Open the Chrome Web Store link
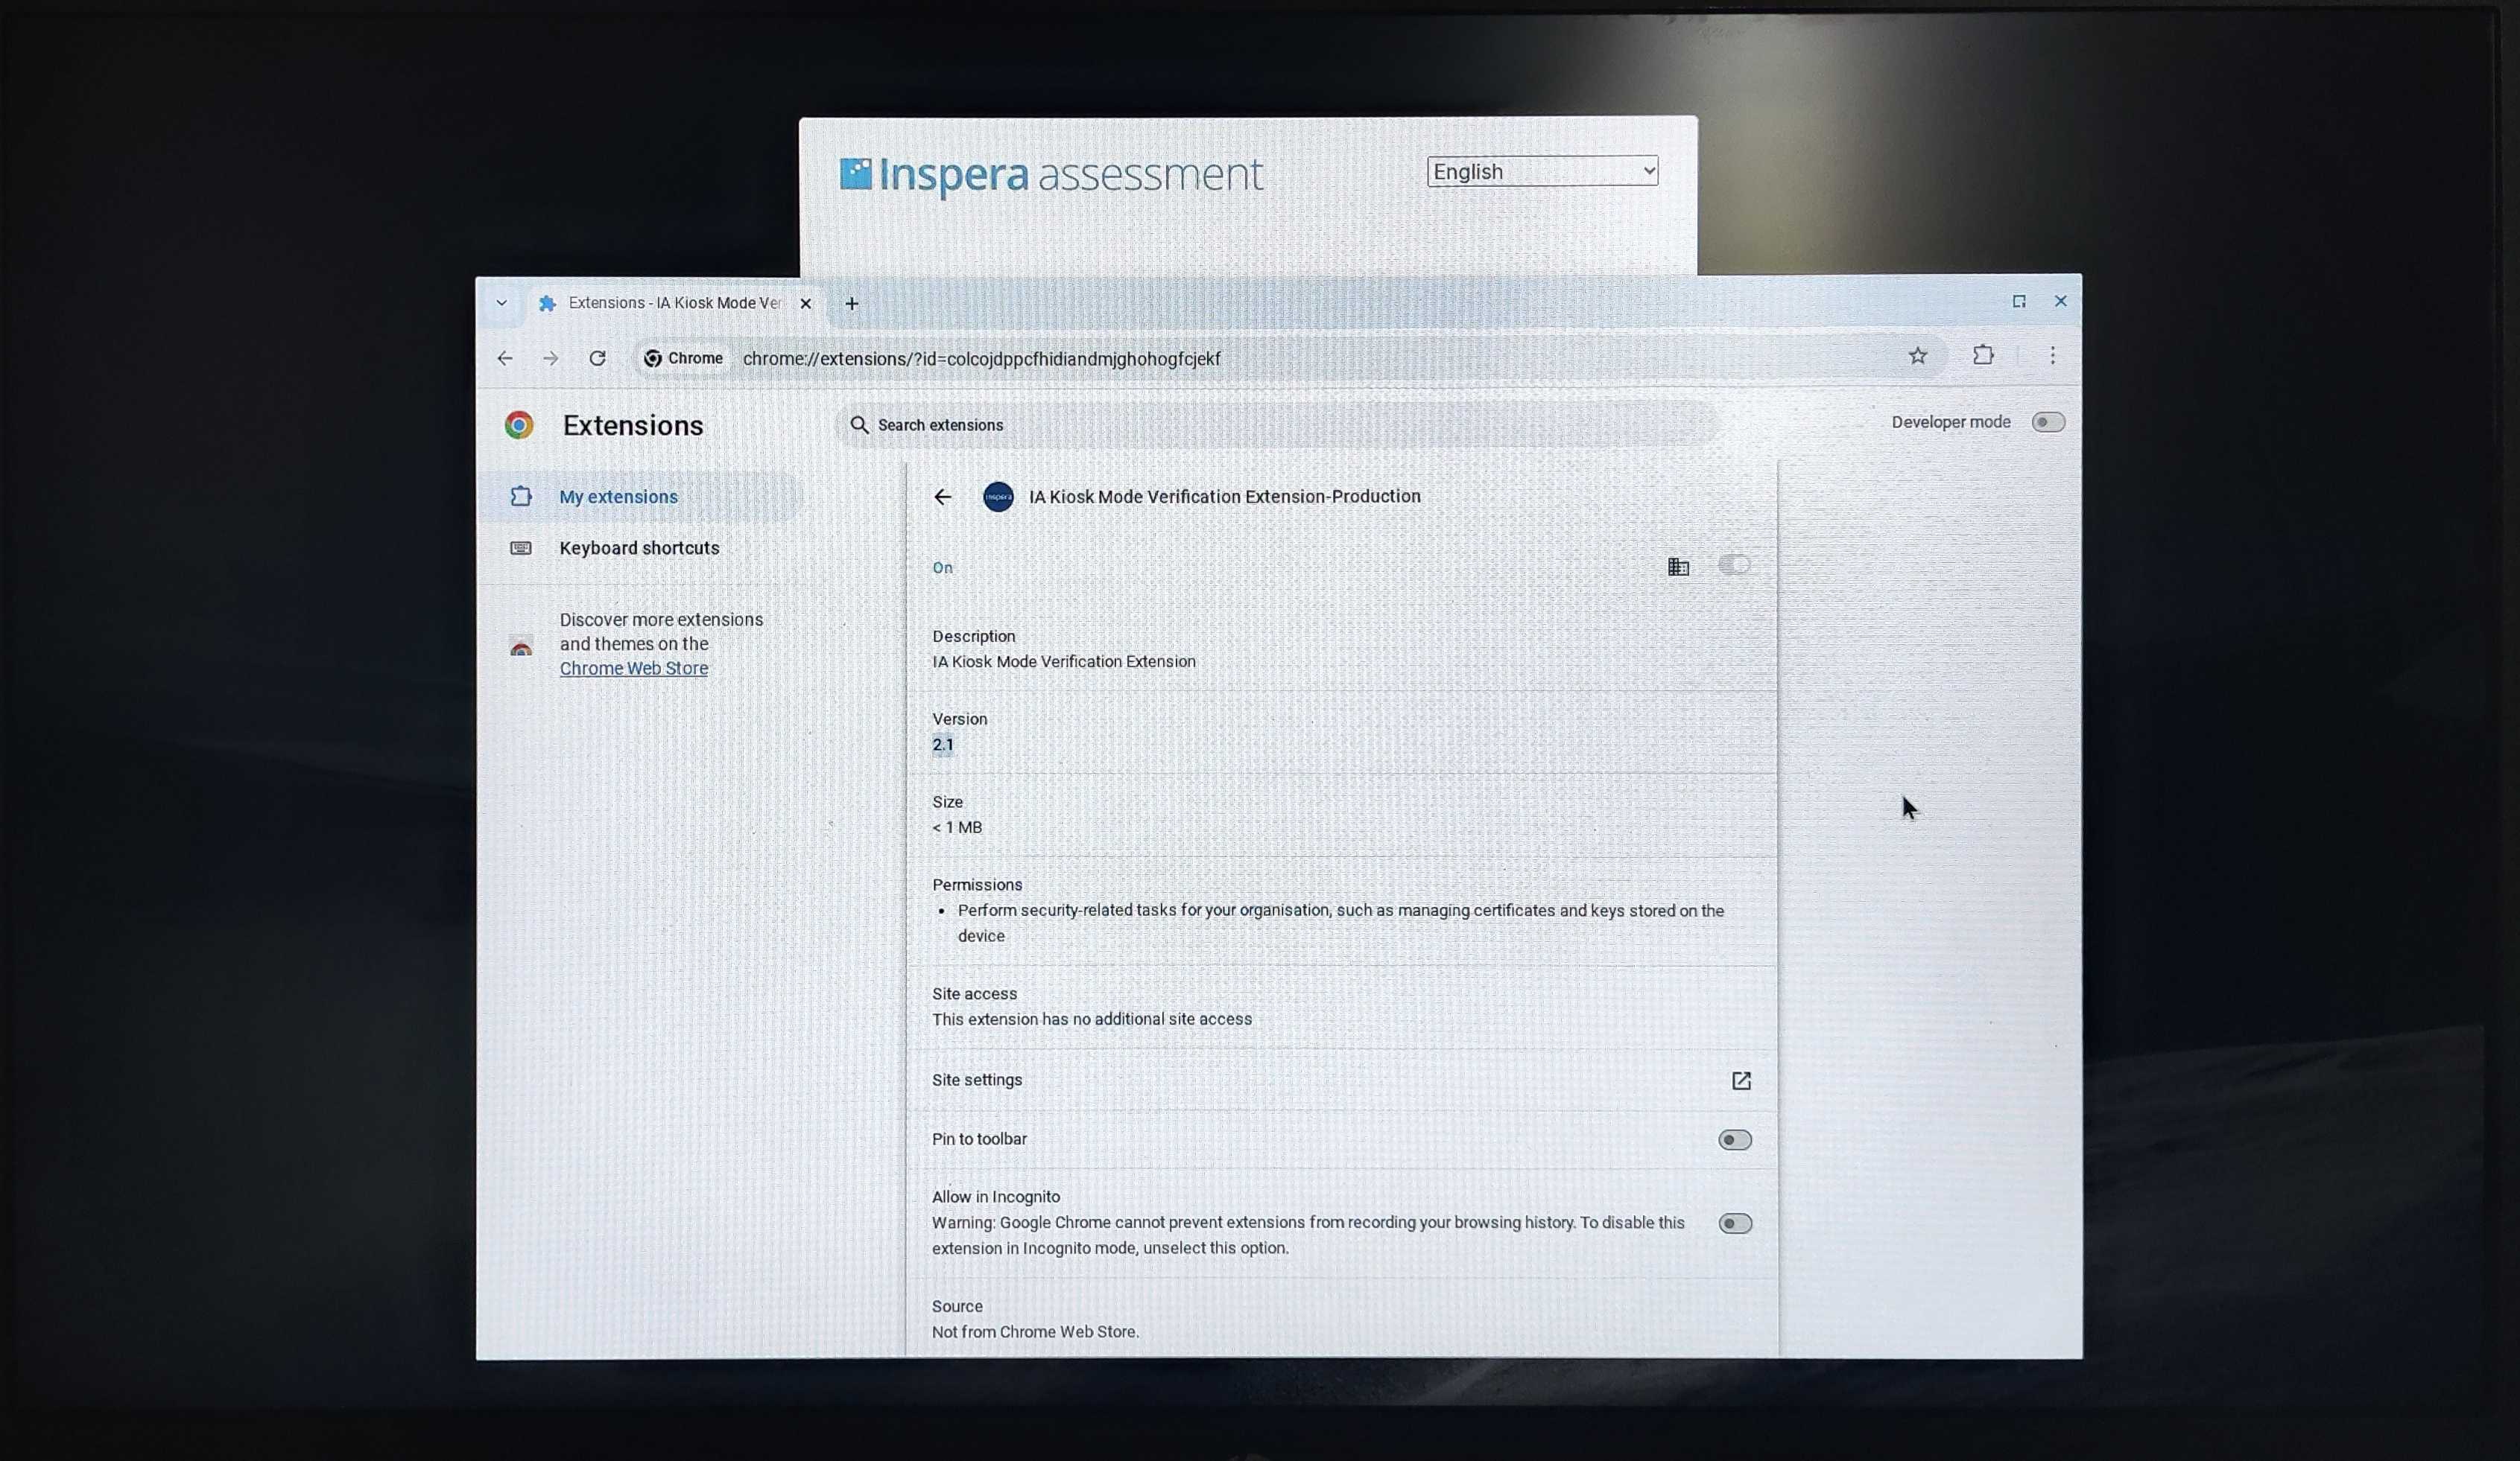The image size is (2520, 1461). 634,667
